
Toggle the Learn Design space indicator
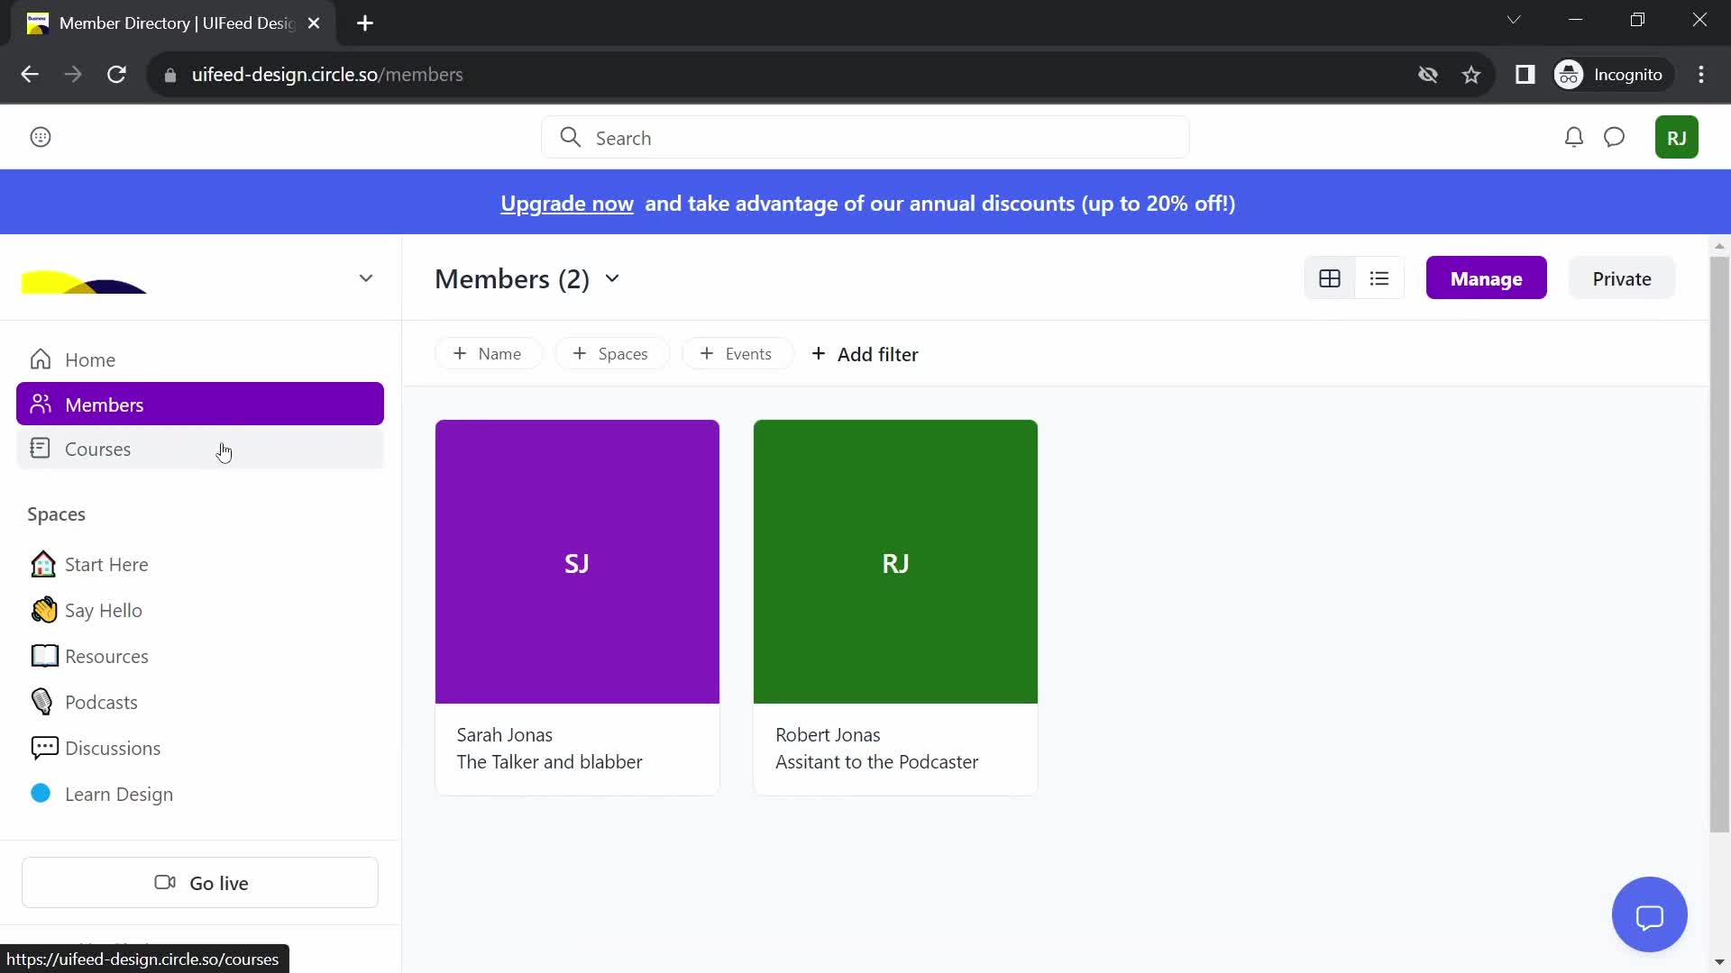(x=40, y=794)
